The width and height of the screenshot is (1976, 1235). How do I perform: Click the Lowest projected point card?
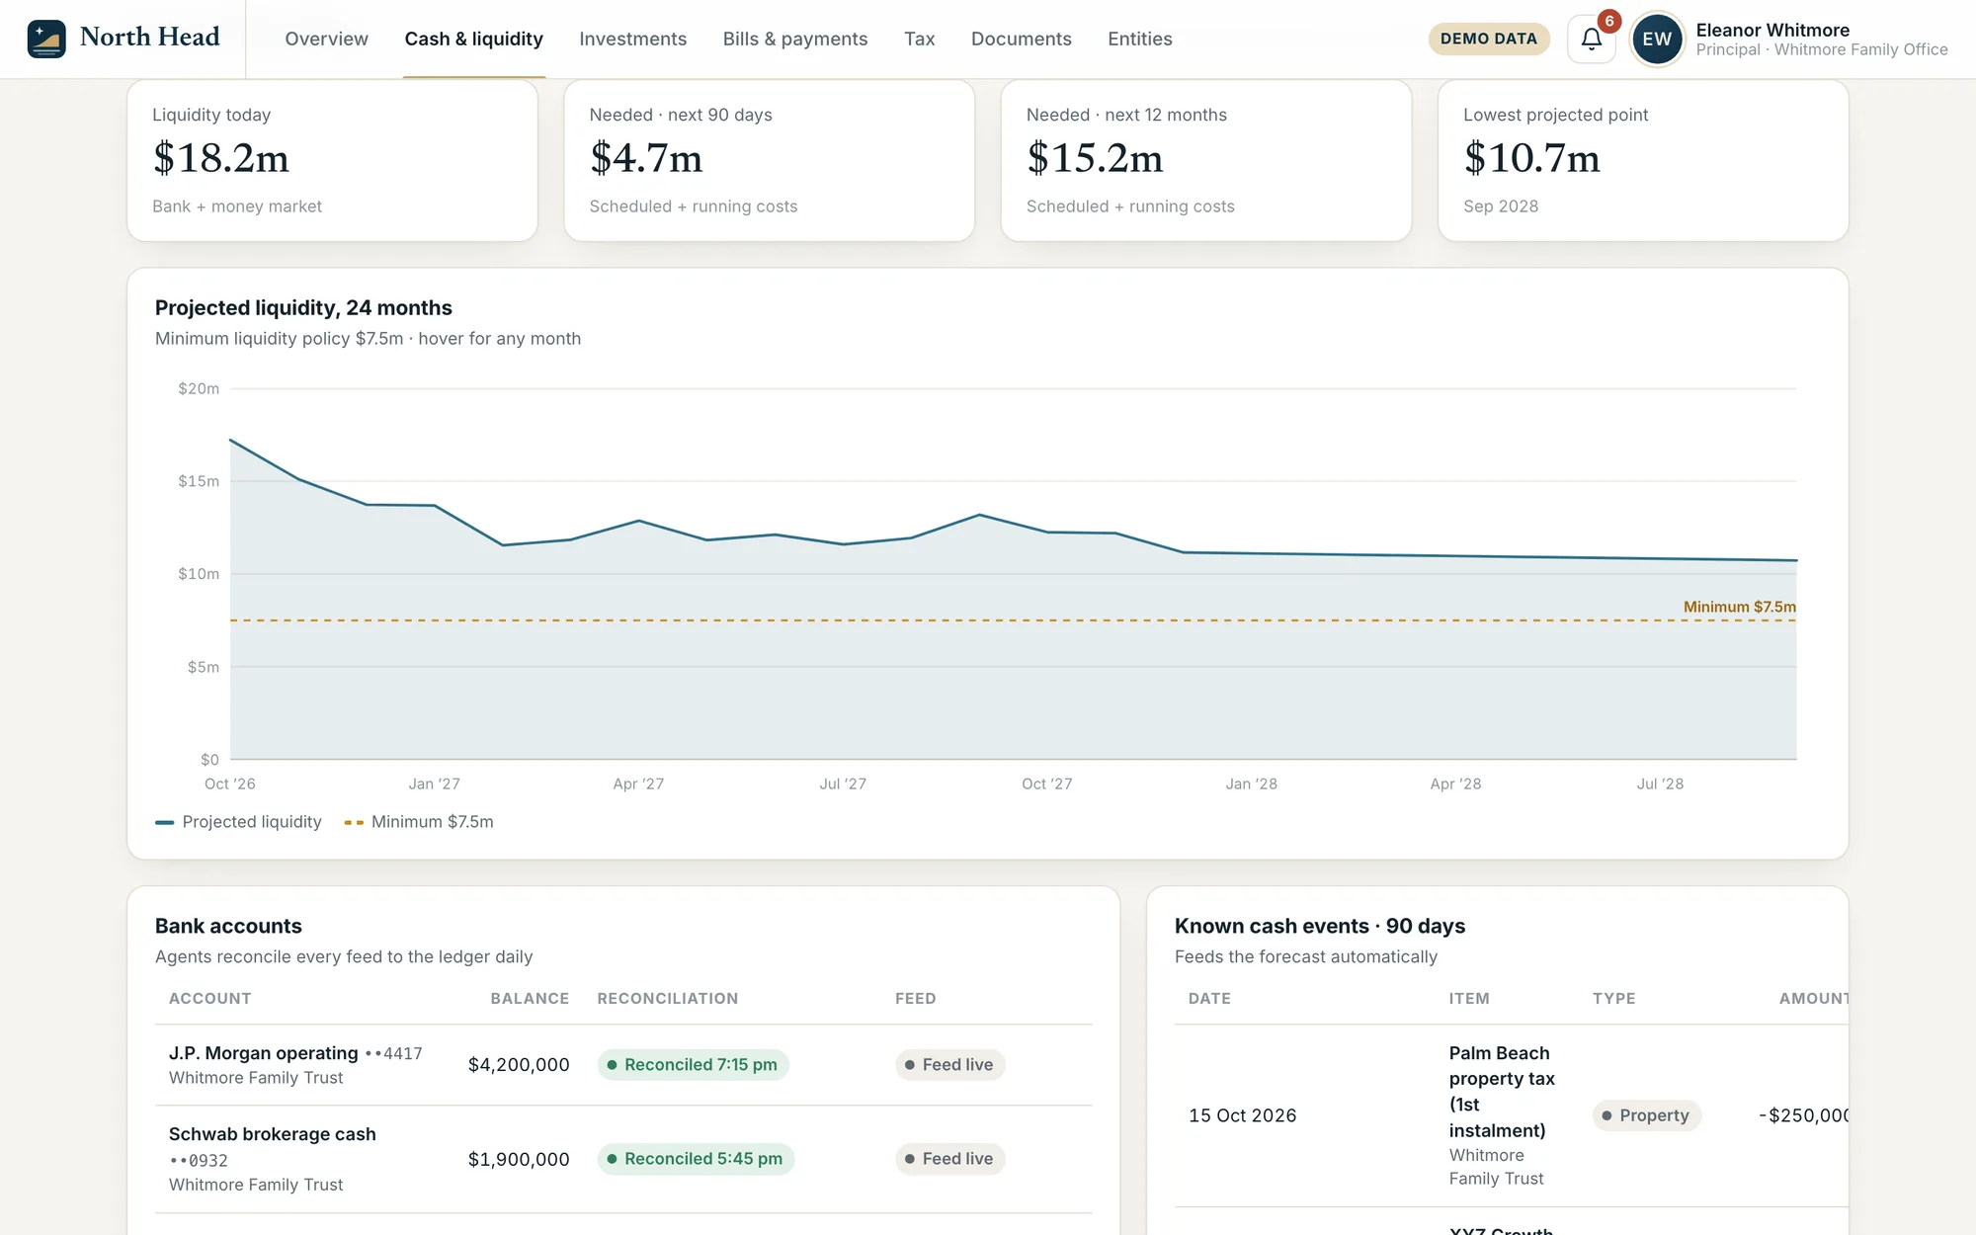(x=1643, y=160)
